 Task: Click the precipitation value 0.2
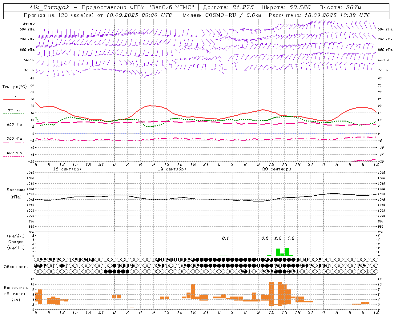265,238
